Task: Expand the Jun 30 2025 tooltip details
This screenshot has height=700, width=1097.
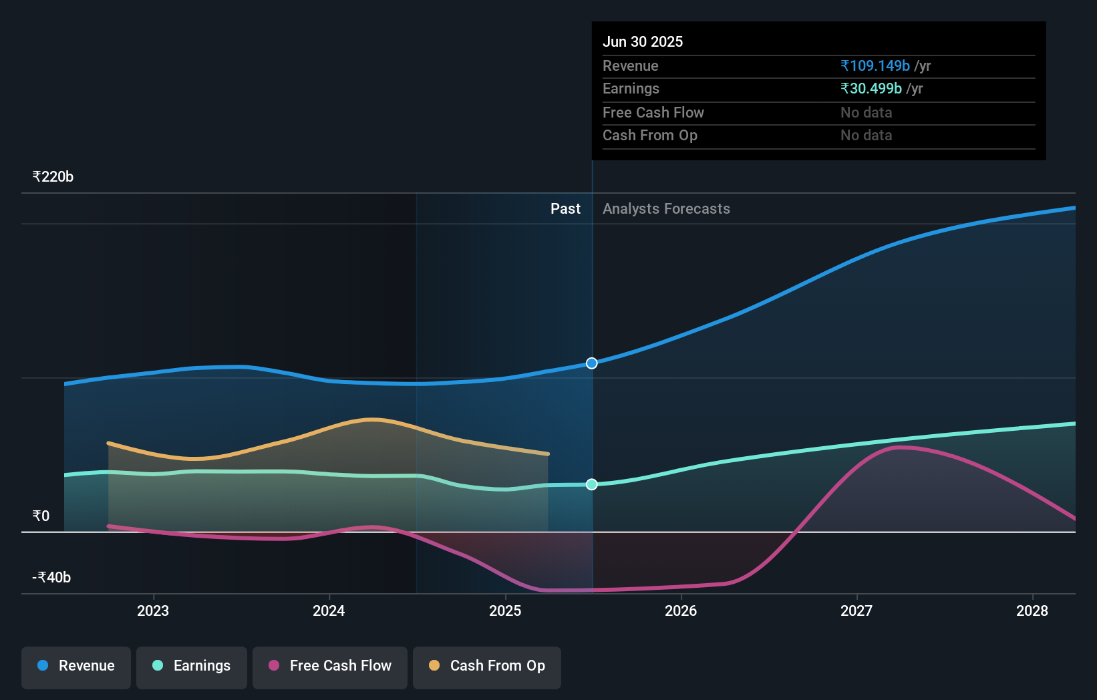Action: coord(643,41)
